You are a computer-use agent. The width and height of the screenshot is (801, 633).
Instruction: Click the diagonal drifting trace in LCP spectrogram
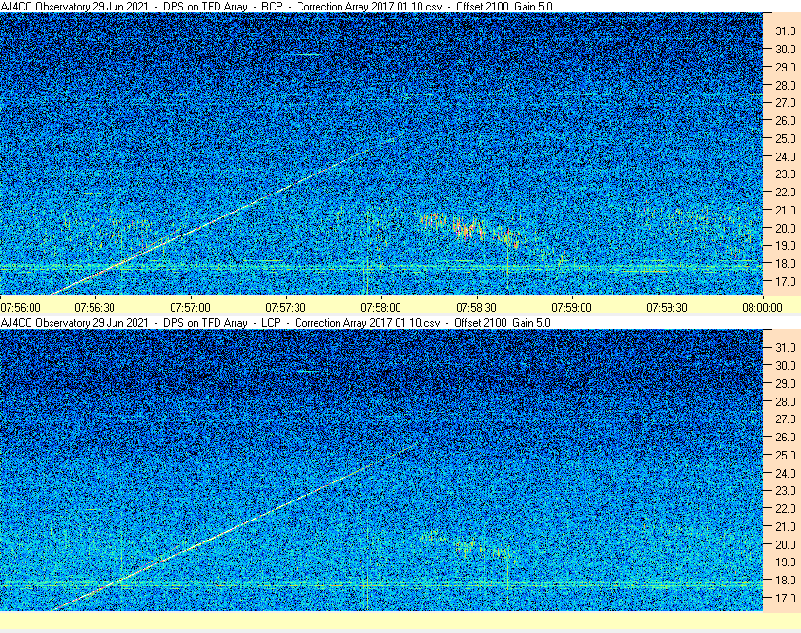(233, 529)
